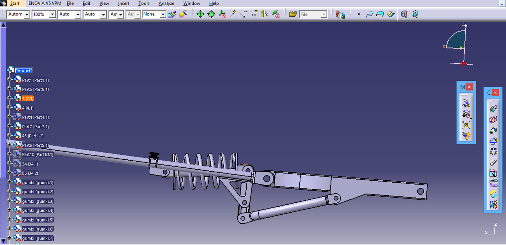This screenshot has width=506, height=245.
Task: Select 45 (Part1.2) in the tree
Action: (x=32, y=136)
